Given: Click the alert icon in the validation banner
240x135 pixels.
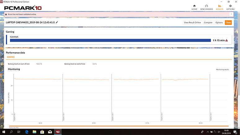Looking at the screenshot, I should (x=6, y=14).
